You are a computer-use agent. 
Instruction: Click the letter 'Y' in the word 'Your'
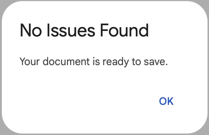click(x=23, y=61)
